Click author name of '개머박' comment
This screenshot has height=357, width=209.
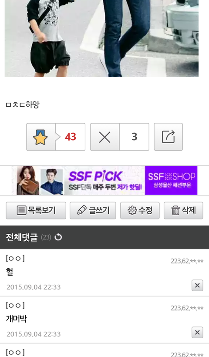15,305
